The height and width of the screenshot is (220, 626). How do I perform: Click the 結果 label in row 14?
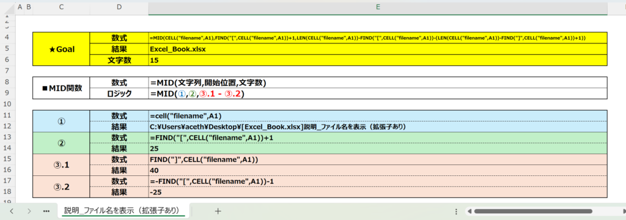[119, 149]
